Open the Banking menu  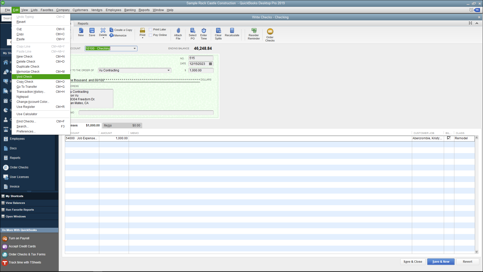click(x=130, y=10)
